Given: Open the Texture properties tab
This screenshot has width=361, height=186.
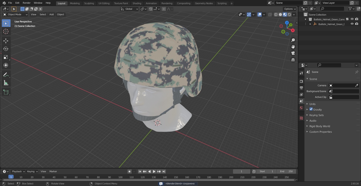Looking at the screenshot, I should (301, 118).
